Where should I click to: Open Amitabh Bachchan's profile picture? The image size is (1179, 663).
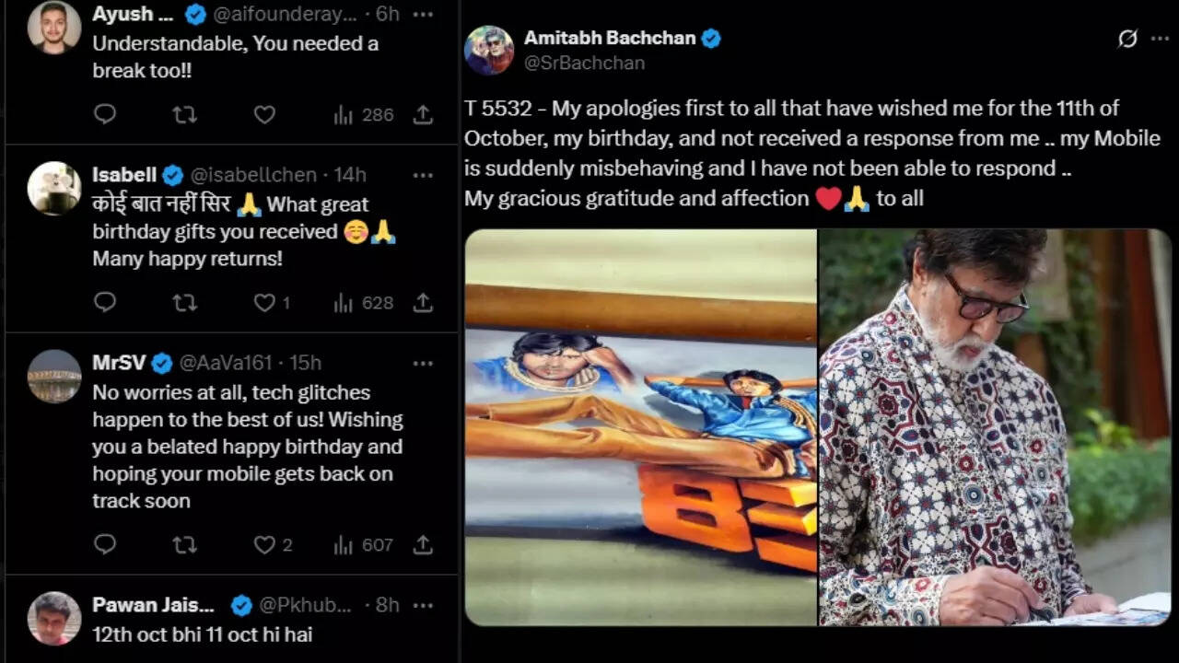[489, 50]
